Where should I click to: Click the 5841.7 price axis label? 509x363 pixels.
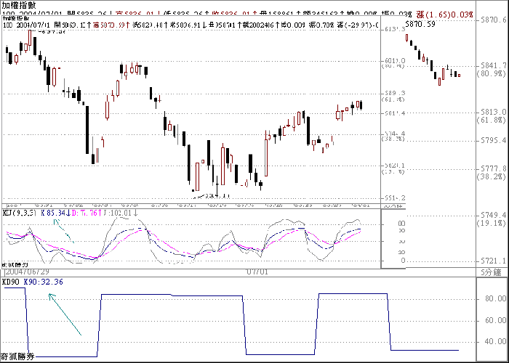[493, 66]
